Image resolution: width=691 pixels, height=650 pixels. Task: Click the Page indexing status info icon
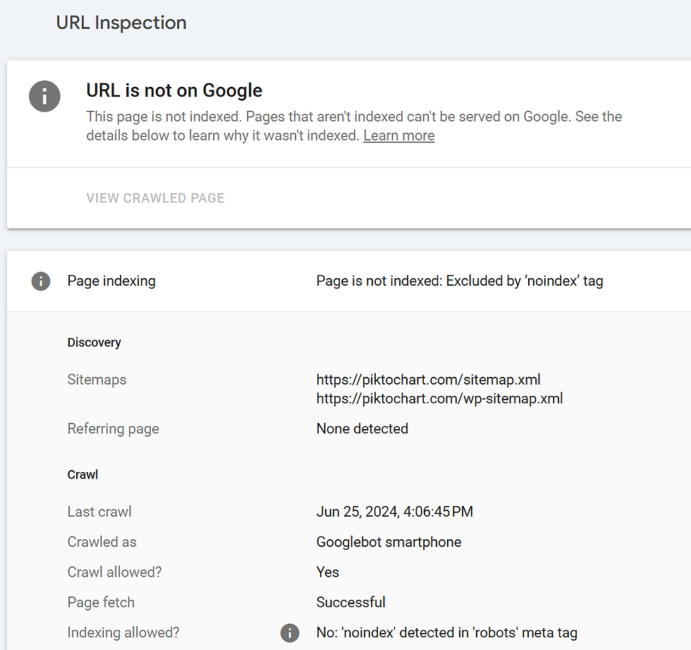40,281
